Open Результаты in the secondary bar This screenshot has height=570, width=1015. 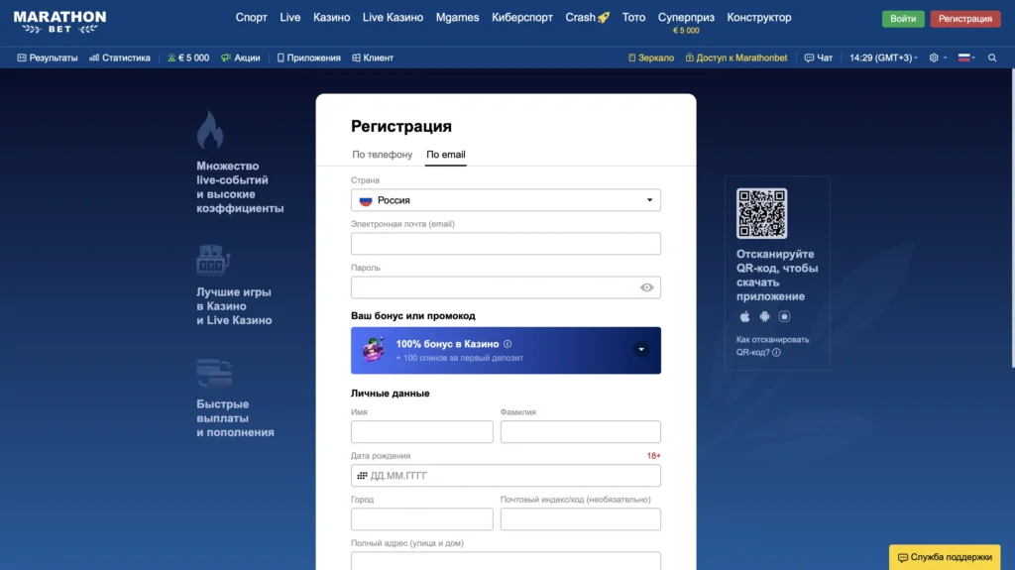[48, 57]
